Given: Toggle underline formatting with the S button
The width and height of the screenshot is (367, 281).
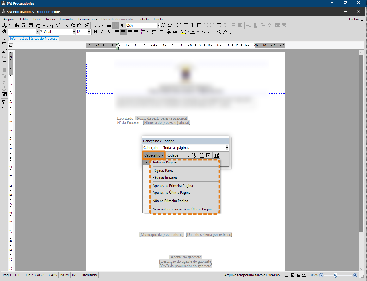Looking at the screenshot, I should click(x=108, y=32).
